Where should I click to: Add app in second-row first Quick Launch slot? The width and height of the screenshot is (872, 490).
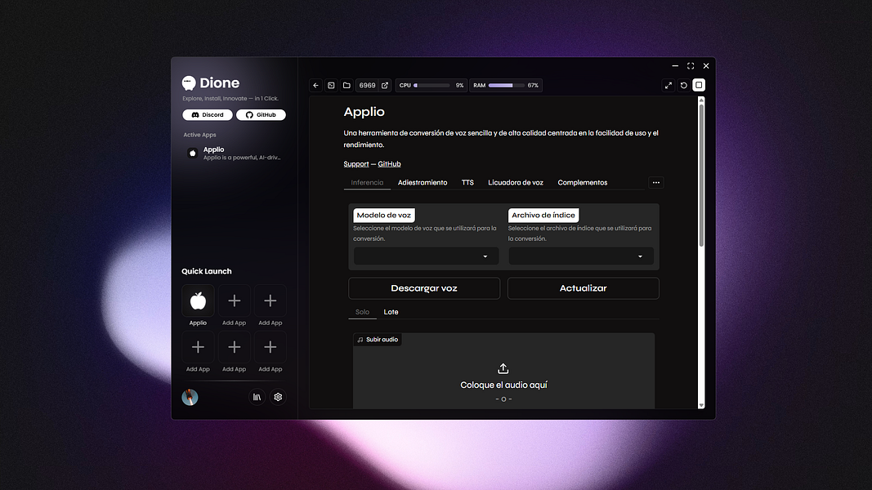pyautogui.click(x=198, y=347)
